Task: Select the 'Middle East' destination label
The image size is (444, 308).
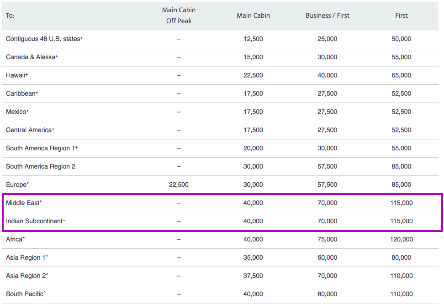Action: (x=24, y=203)
